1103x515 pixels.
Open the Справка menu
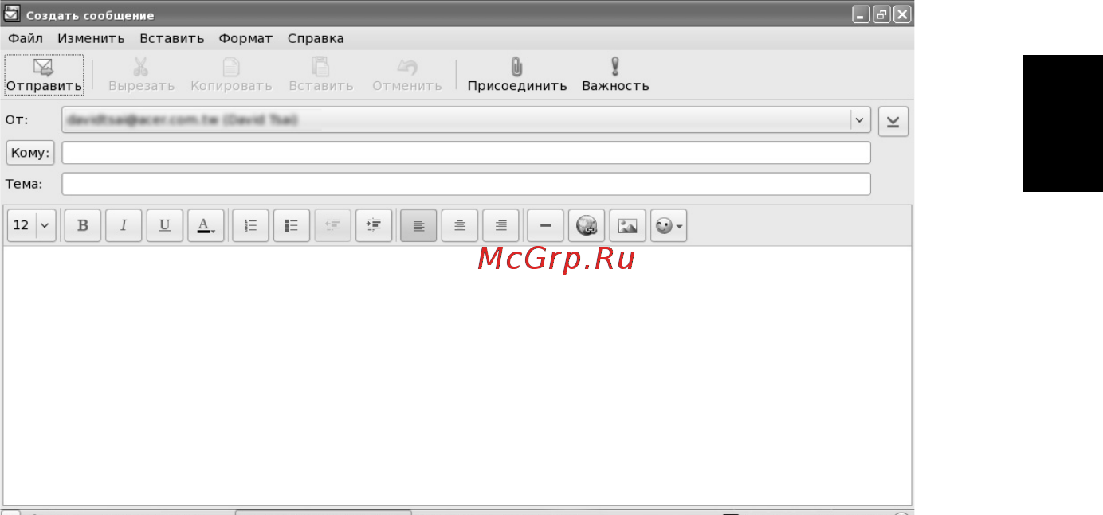[x=316, y=38]
